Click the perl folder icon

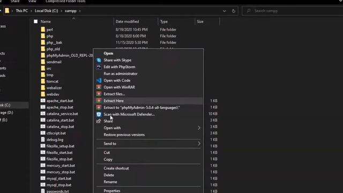43,29
